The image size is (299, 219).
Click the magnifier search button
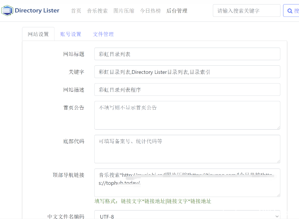[x=291, y=11]
